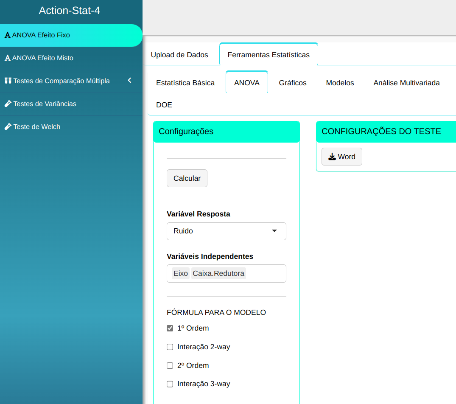Click the Testes de Variâncias eraser icon

coord(8,104)
